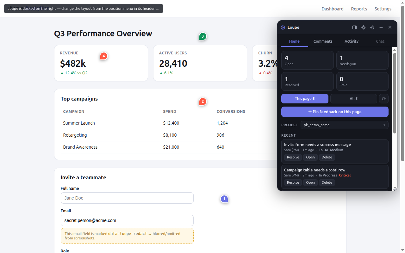405x253 pixels.
Task: Open the Reports navigation link
Action: click(x=359, y=9)
